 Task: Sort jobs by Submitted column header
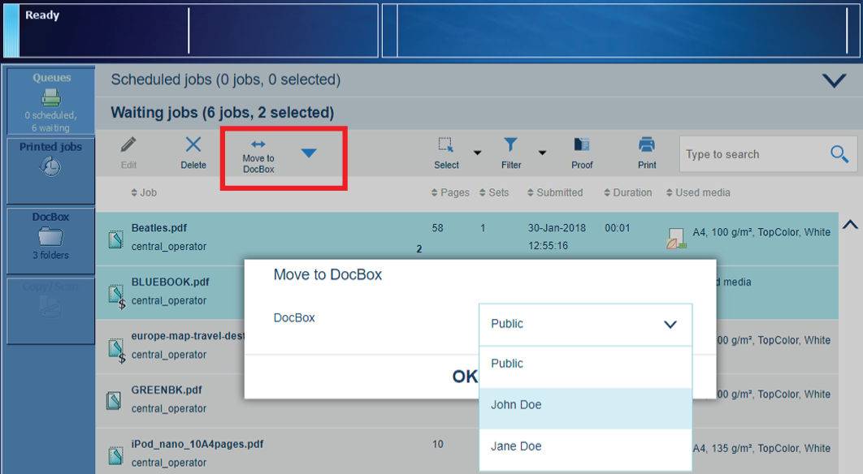(x=559, y=193)
